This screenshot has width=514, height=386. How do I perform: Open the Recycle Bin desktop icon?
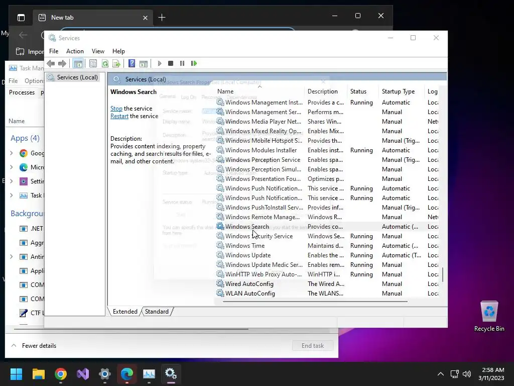click(489, 317)
